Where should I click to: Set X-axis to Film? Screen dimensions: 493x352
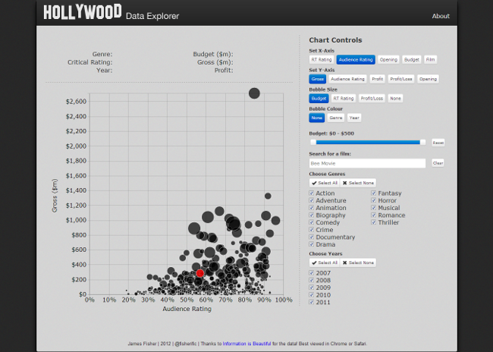click(x=430, y=60)
